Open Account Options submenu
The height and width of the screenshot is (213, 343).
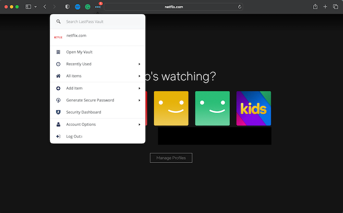click(x=98, y=124)
